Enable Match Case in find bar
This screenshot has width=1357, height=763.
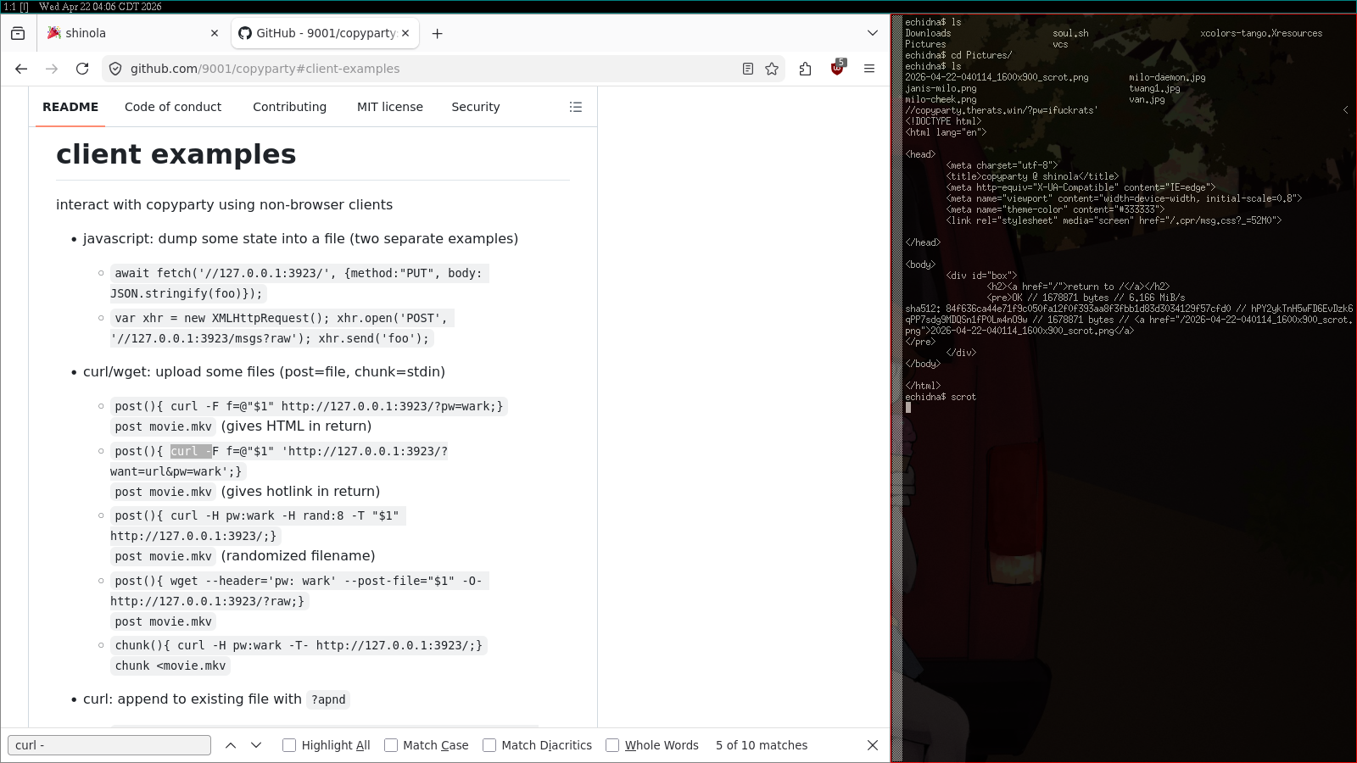[x=391, y=745]
